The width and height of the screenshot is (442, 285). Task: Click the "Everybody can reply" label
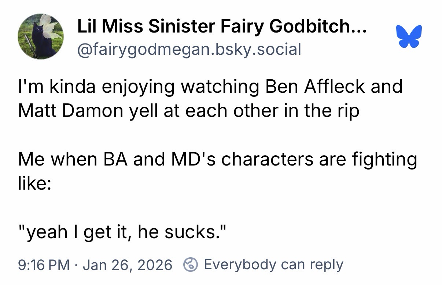click(273, 264)
